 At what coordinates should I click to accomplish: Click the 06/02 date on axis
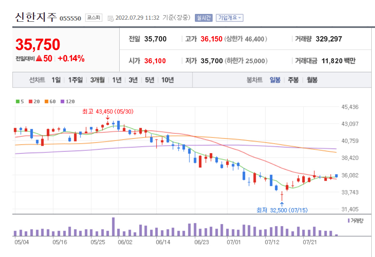tap(125, 242)
